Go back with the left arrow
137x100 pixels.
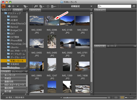[9, 6]
